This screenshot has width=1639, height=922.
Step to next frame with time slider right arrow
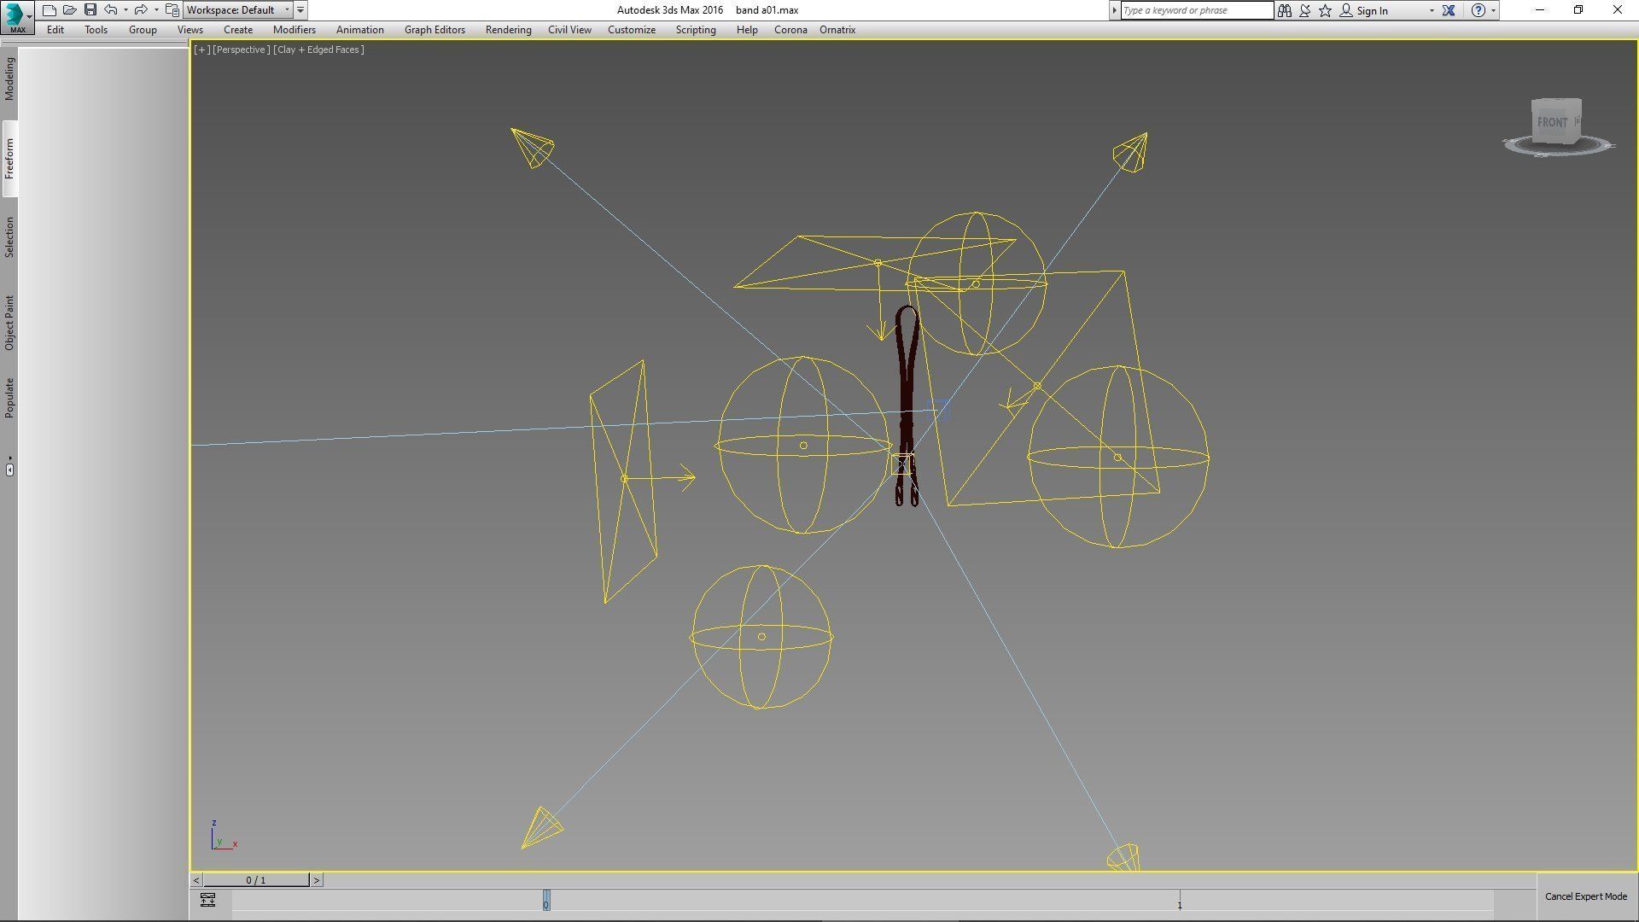point(317,880)
